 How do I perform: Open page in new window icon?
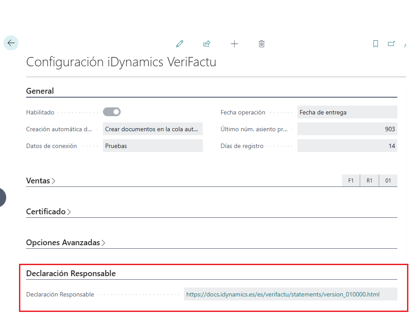click(391, 44)
